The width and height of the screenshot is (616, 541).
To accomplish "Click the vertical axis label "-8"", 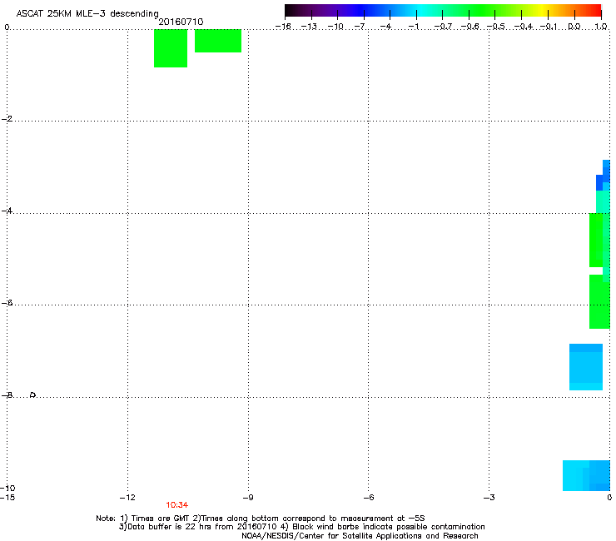I will pyautogui.click(x=7, y=395).
